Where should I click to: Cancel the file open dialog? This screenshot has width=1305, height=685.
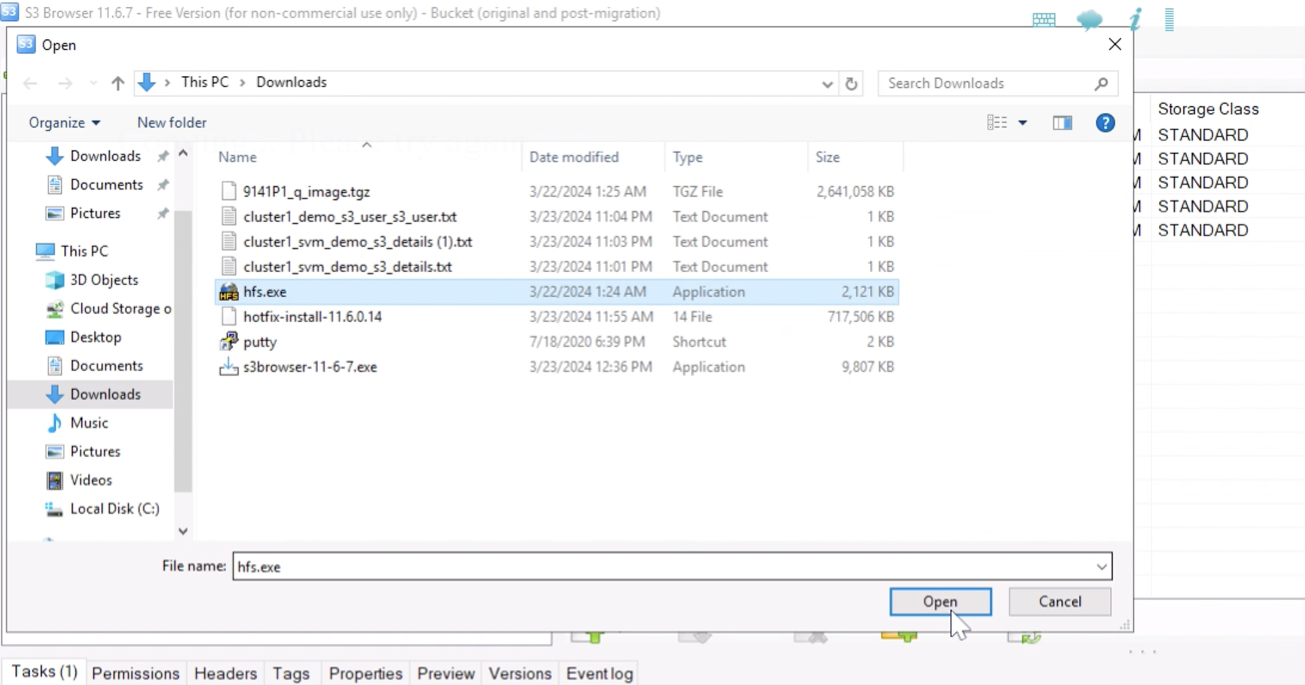coord(1060,601)
